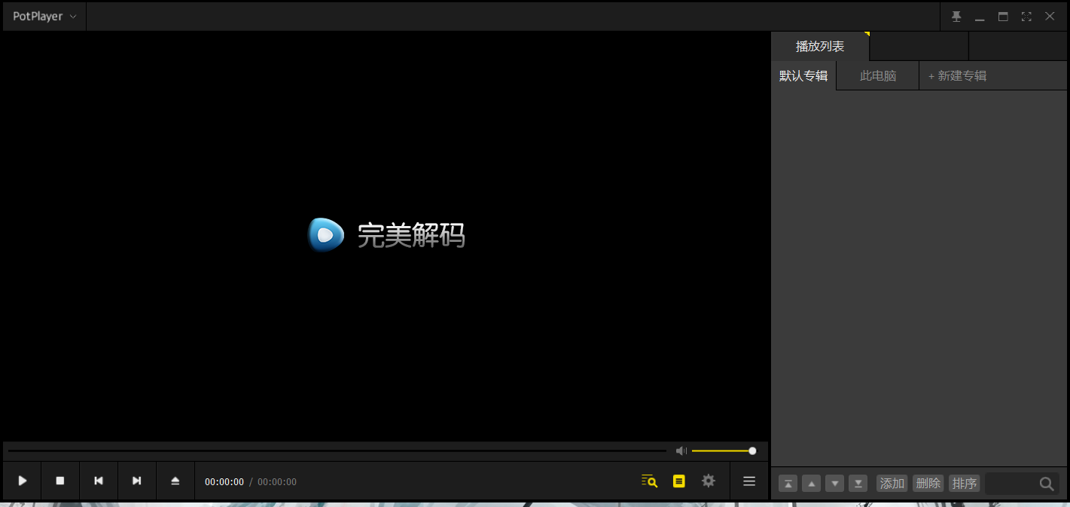
Task: Select the 播放列表 tab
Action: pos(819,46)
